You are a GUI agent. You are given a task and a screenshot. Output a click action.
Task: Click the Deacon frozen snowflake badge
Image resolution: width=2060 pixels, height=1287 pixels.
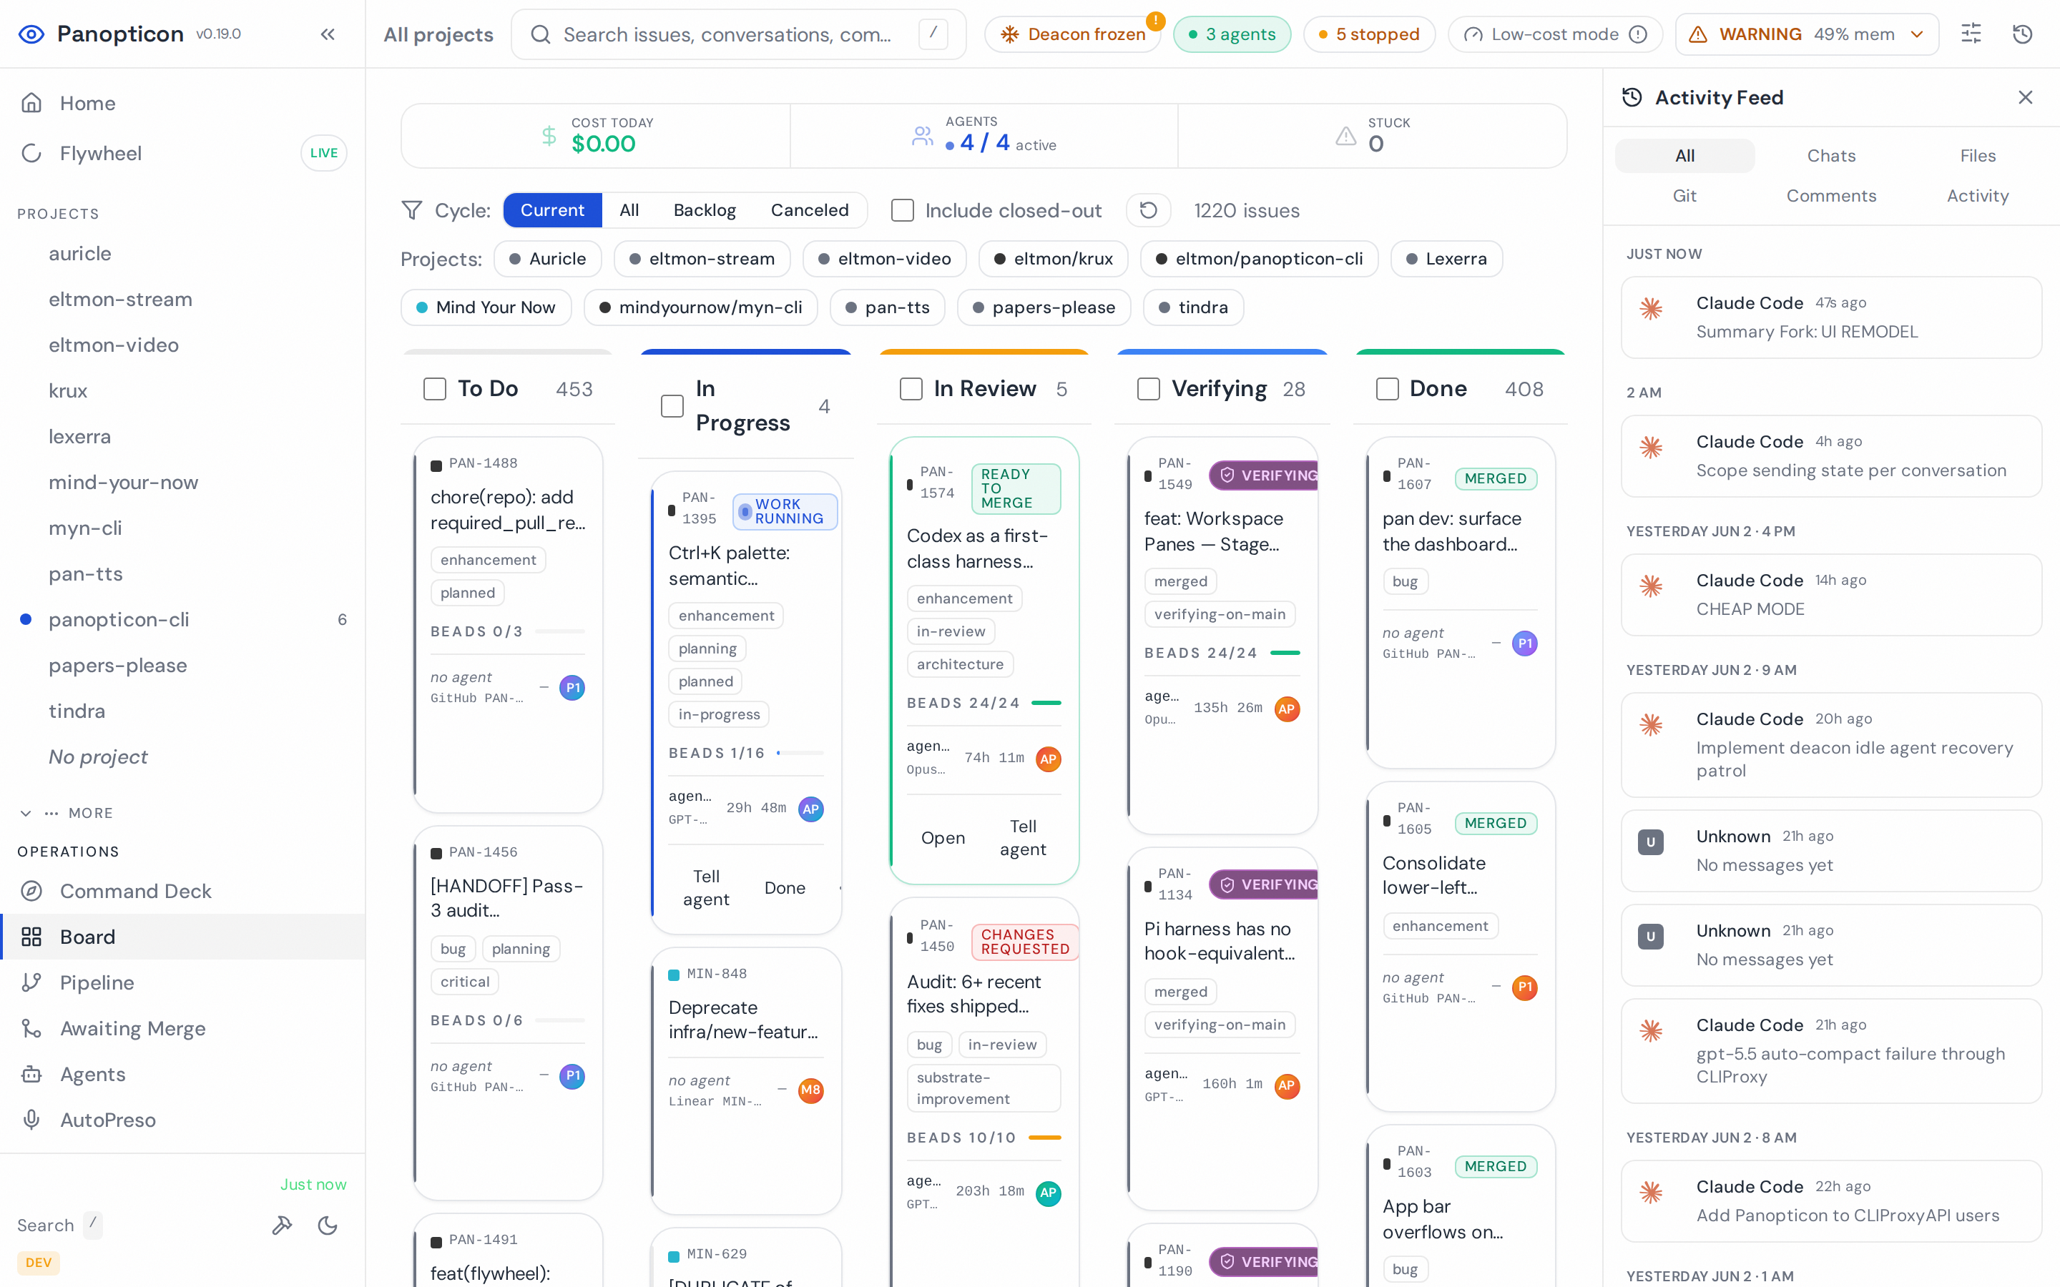coord(1074,34)
